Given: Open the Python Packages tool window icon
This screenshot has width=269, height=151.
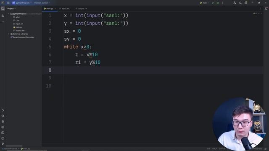Looking at the screenshot, I should tap(3, 116).
